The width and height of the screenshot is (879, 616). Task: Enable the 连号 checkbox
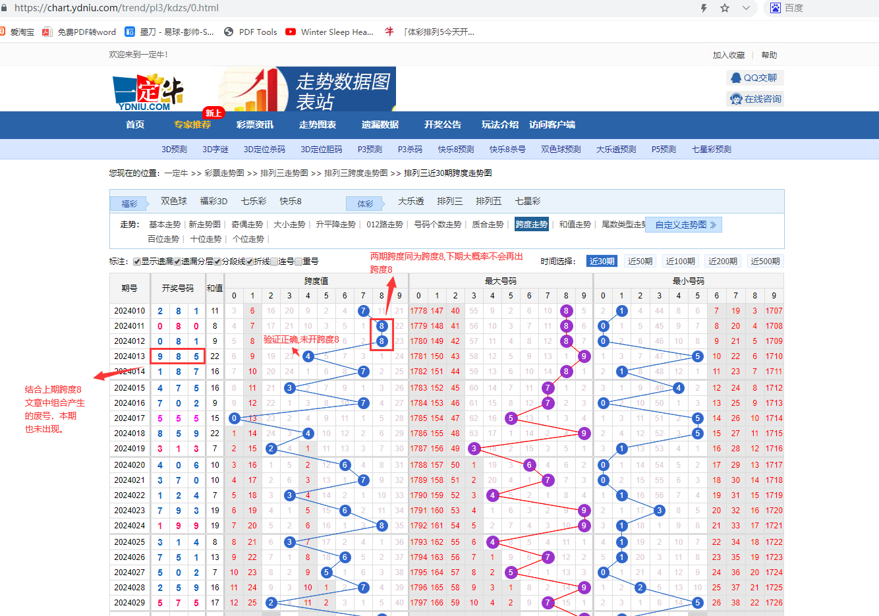click(274, 262)
